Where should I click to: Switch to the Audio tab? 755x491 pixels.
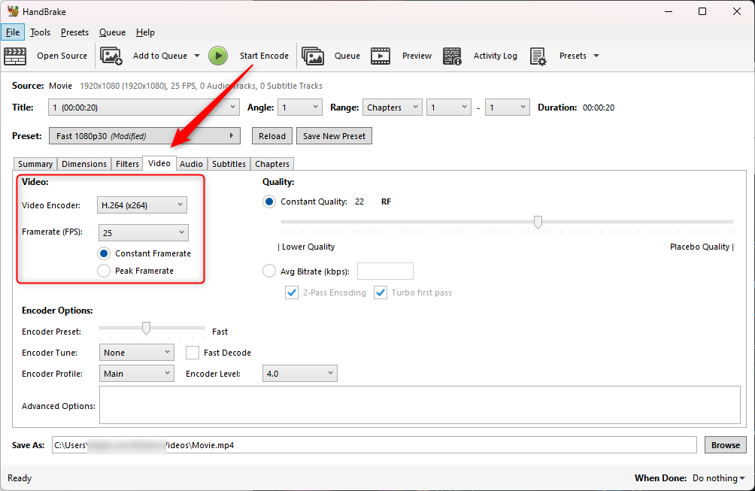coord(191,164)
